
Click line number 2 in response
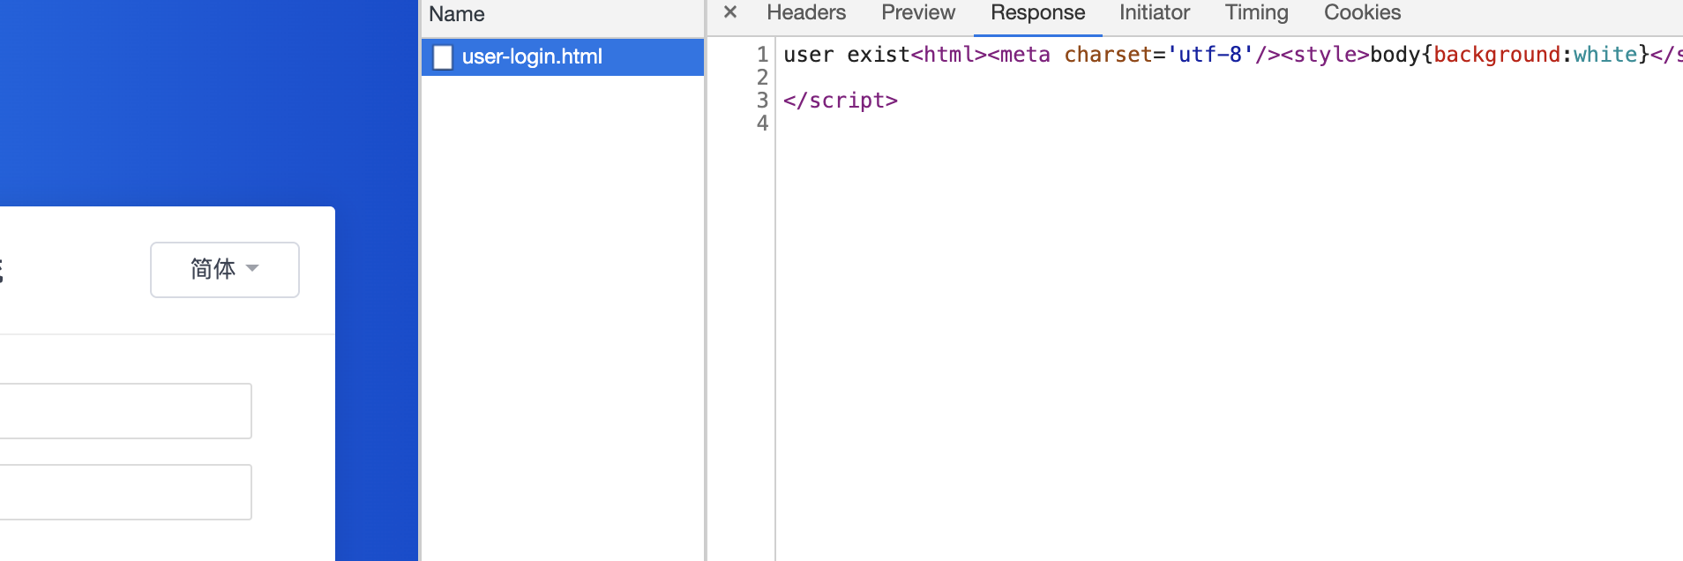[x=762, y=78]
